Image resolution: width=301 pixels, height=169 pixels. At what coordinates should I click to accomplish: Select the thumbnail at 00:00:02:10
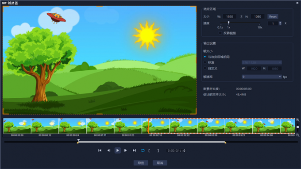pyautogui.click(x=156, y=126)
